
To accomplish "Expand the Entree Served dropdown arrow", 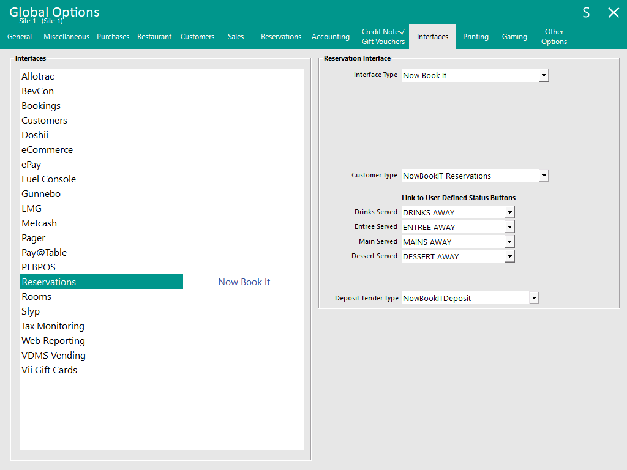I will tap(509, 227).
